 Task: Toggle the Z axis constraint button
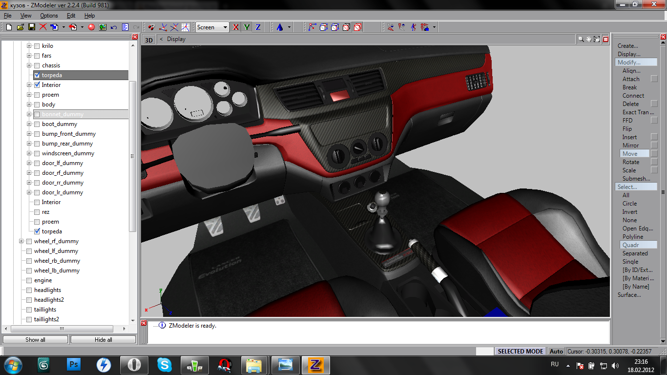[258, 27]
